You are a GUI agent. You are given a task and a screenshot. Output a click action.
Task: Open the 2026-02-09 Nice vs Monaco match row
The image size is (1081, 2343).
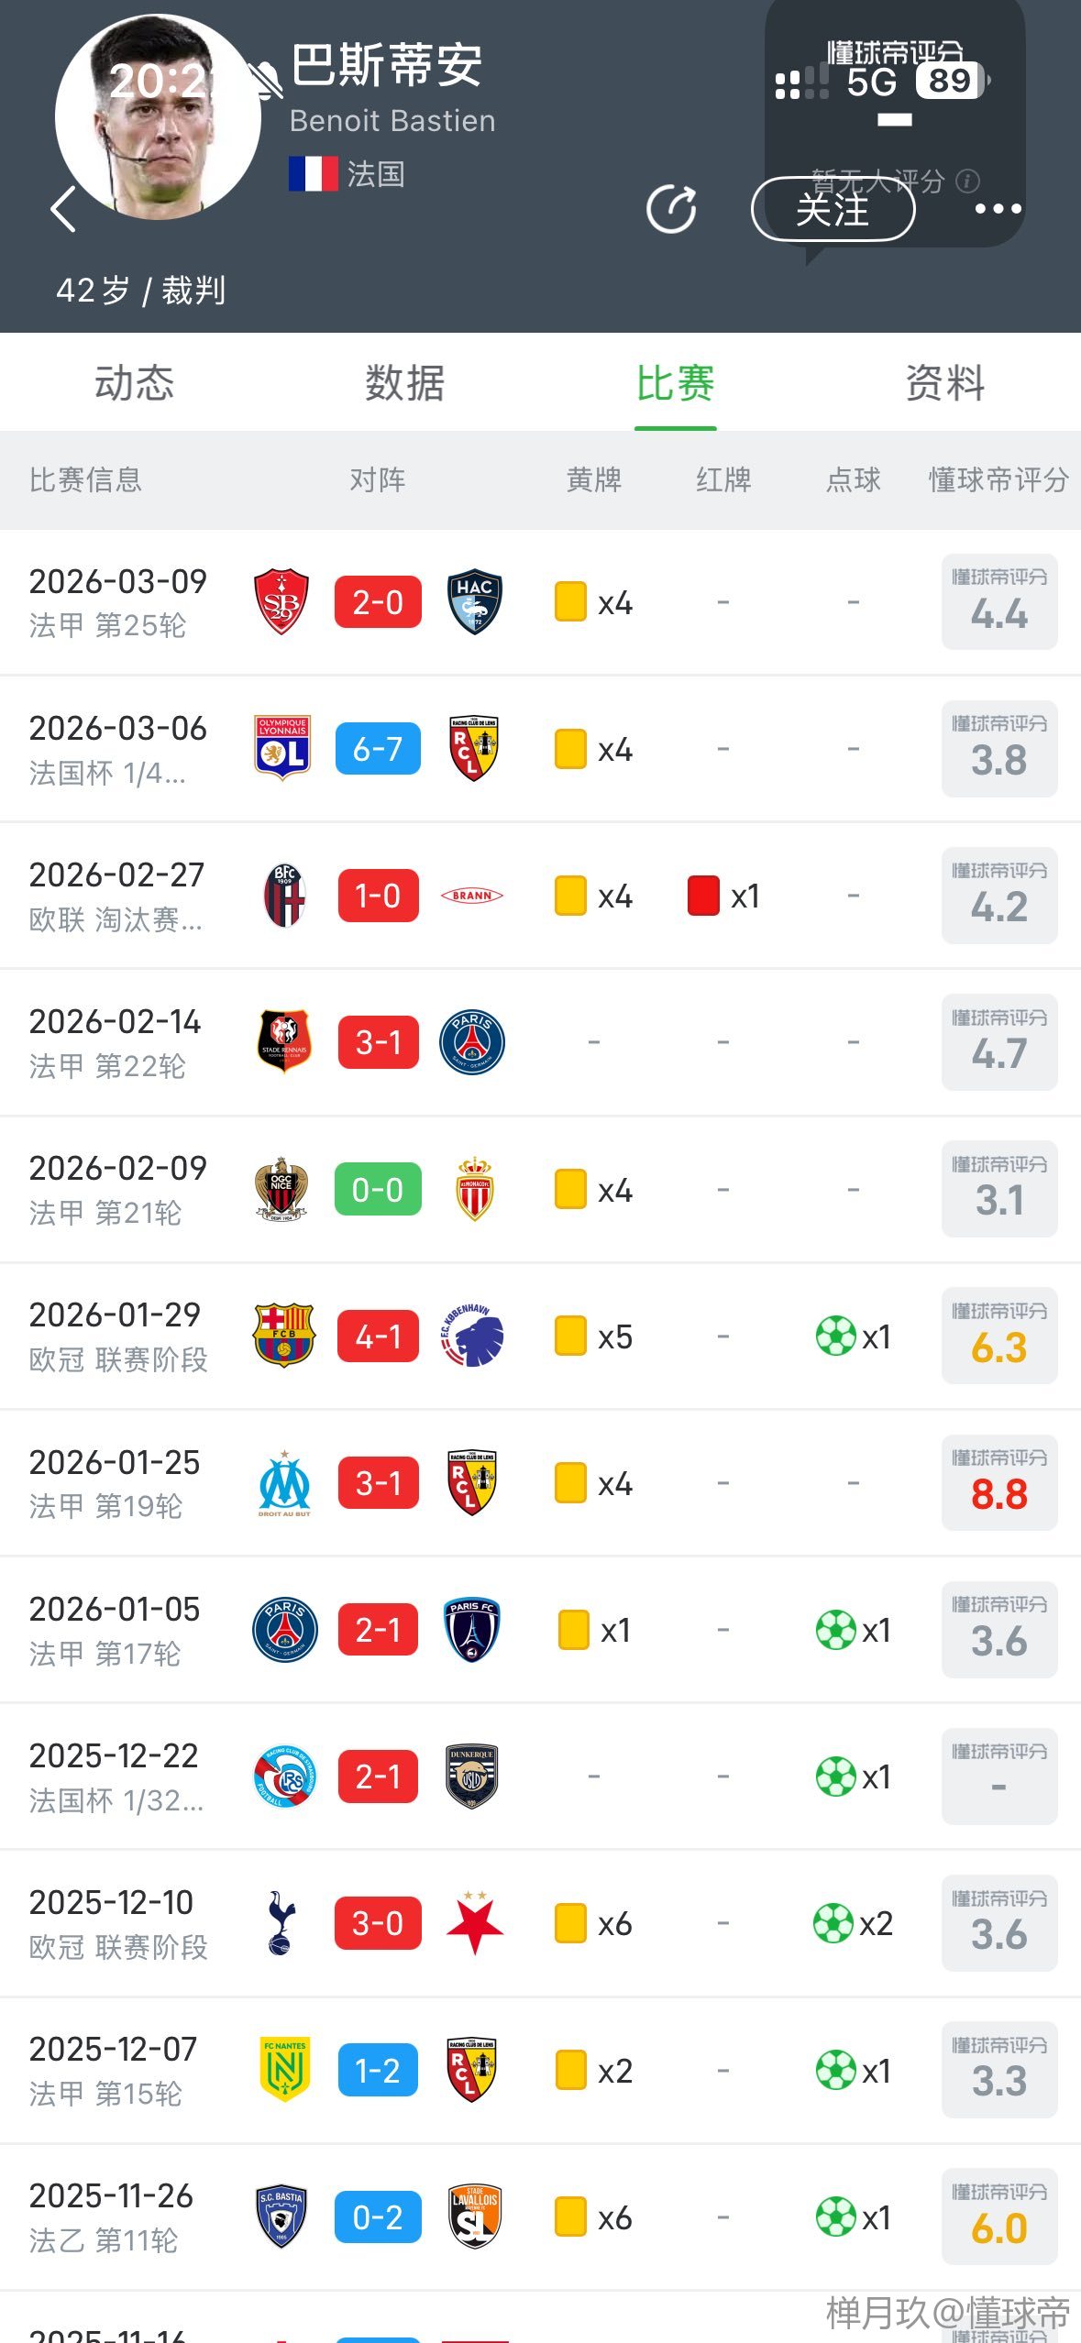(x=119, y=1189)
